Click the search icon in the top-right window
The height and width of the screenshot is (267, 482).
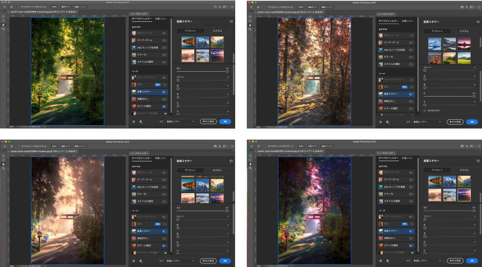[x=467, y=7]
